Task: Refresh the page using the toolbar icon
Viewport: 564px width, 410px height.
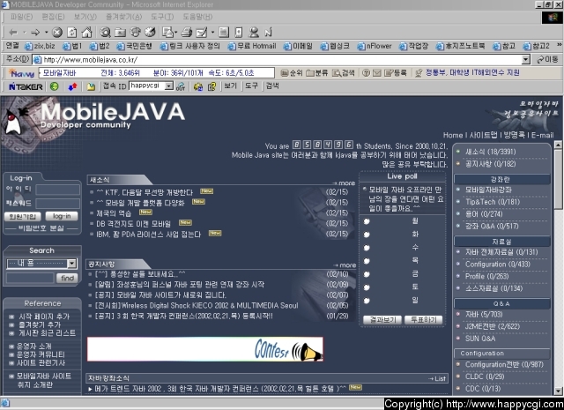Action: [x=72, y=33]
